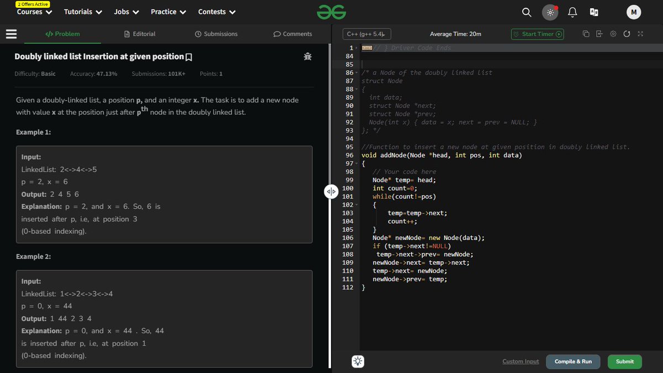Open the Custom Input link

[520, 361]
